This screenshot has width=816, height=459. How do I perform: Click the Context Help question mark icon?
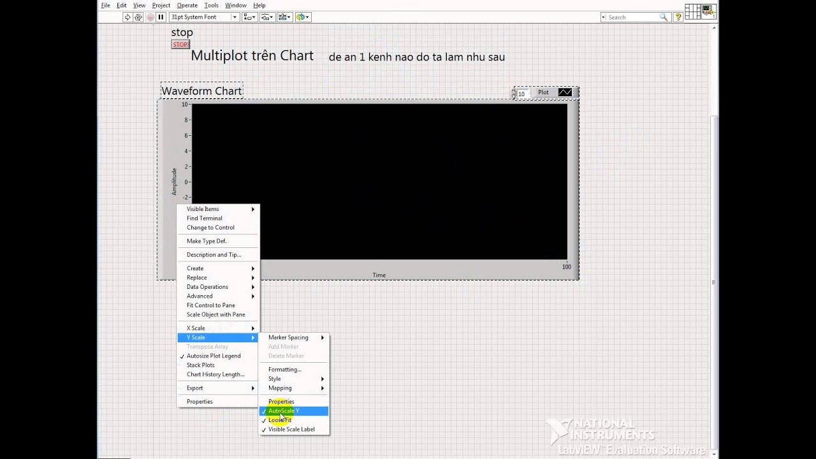click(678, 17)
